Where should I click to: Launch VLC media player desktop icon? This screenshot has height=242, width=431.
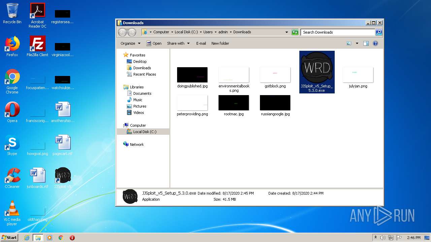[12, 213]
